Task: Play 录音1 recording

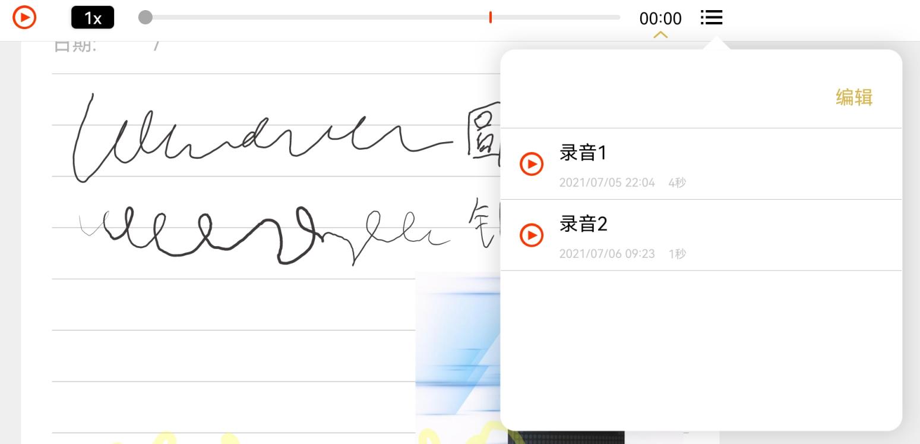Action: [532, 164]
